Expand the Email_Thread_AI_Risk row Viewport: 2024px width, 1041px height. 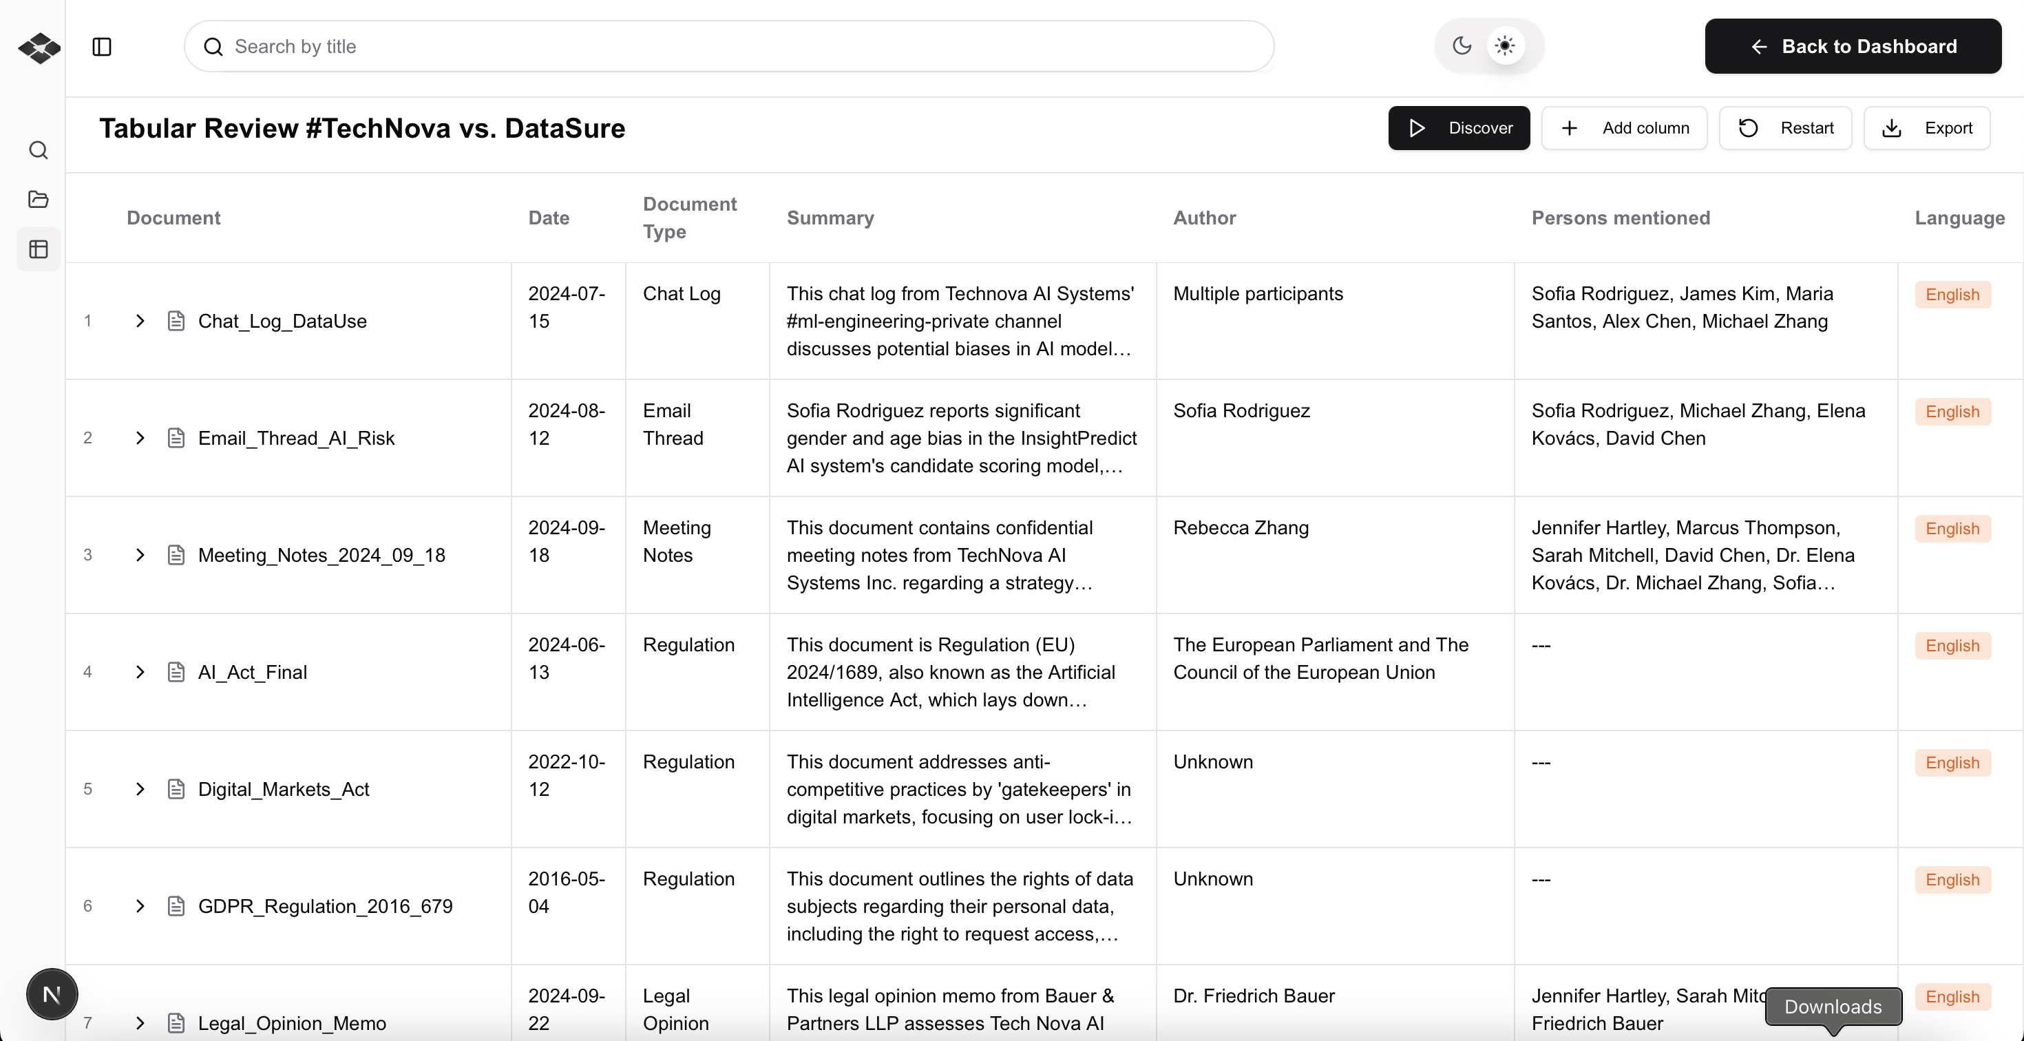pyautogui.click(x=140, y=438)
